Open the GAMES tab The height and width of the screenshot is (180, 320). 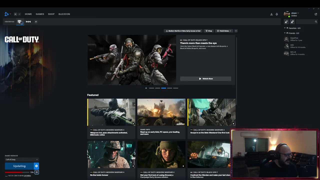[x=40, y=14]
